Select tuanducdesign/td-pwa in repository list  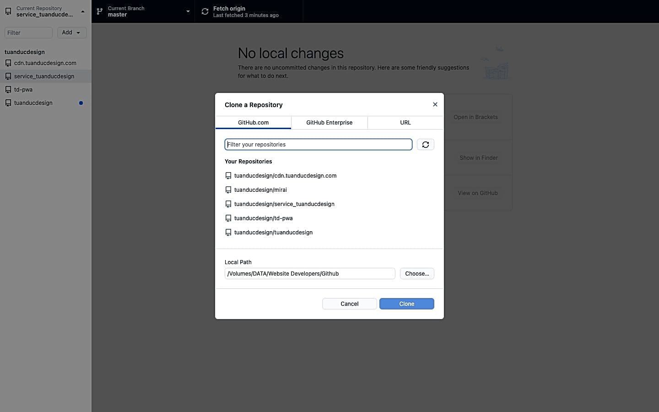click(x=329, y=218)
